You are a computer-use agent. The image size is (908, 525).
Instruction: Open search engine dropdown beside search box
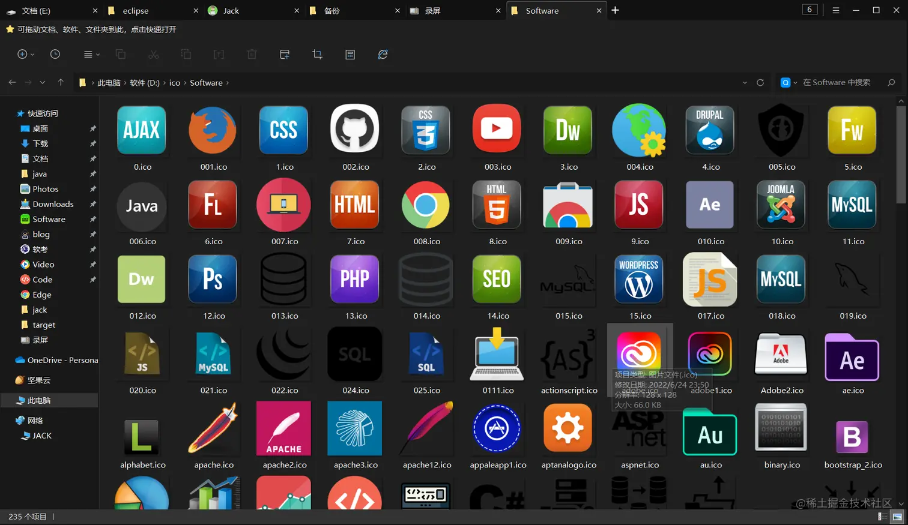coord(795,83)
